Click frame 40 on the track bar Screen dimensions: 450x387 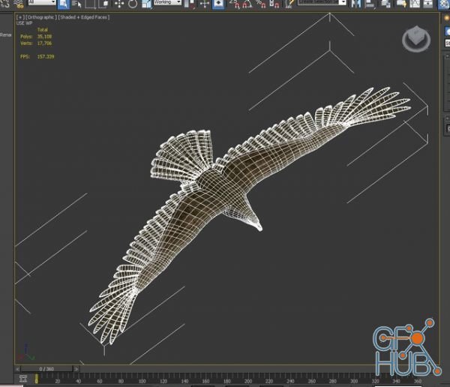(x=78, y=381)
